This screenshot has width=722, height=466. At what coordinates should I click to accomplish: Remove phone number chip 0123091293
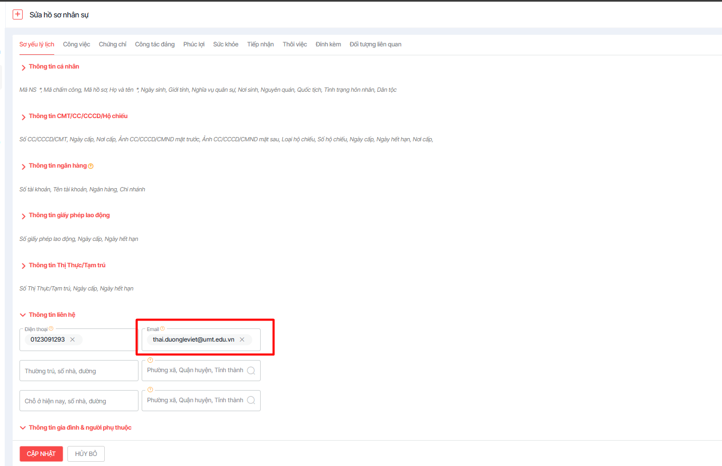point(73,339)
